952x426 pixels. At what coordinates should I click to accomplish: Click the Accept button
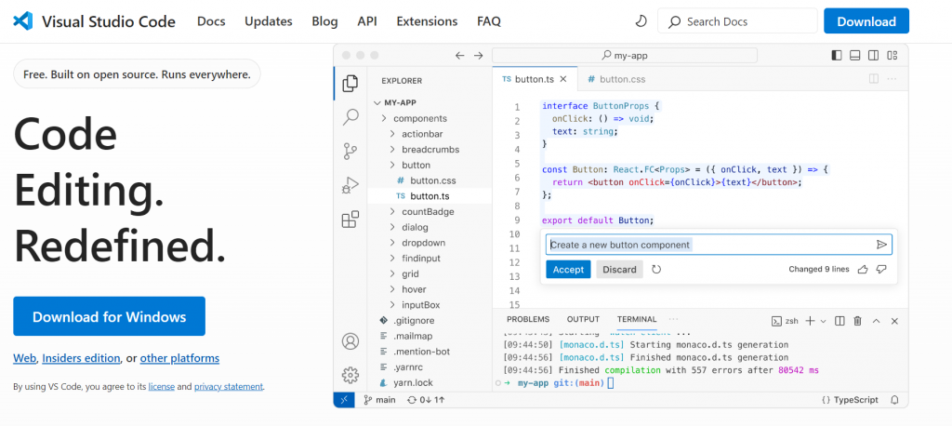coord(568,269)
